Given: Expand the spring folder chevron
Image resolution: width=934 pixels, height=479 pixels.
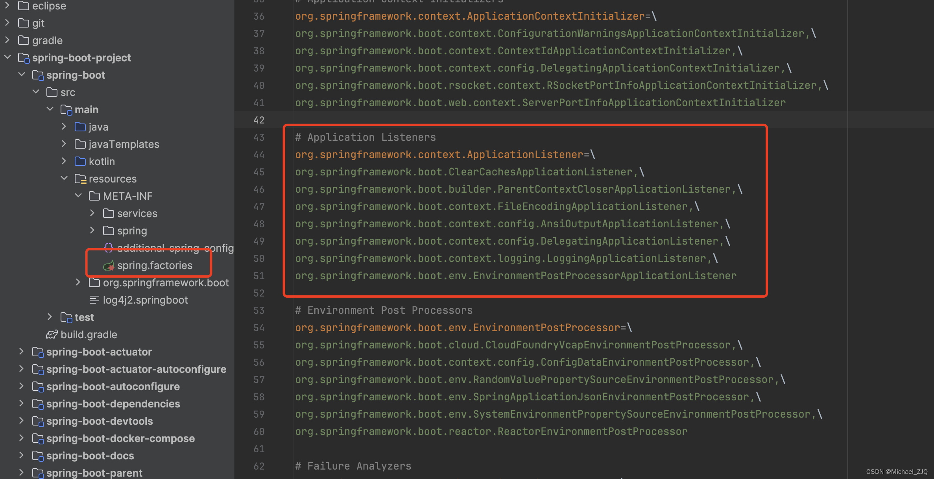Looking at the screenshot, I should coord(92,230).
